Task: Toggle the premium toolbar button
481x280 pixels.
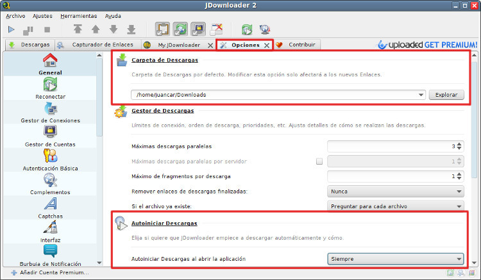Action: point(199,29)
